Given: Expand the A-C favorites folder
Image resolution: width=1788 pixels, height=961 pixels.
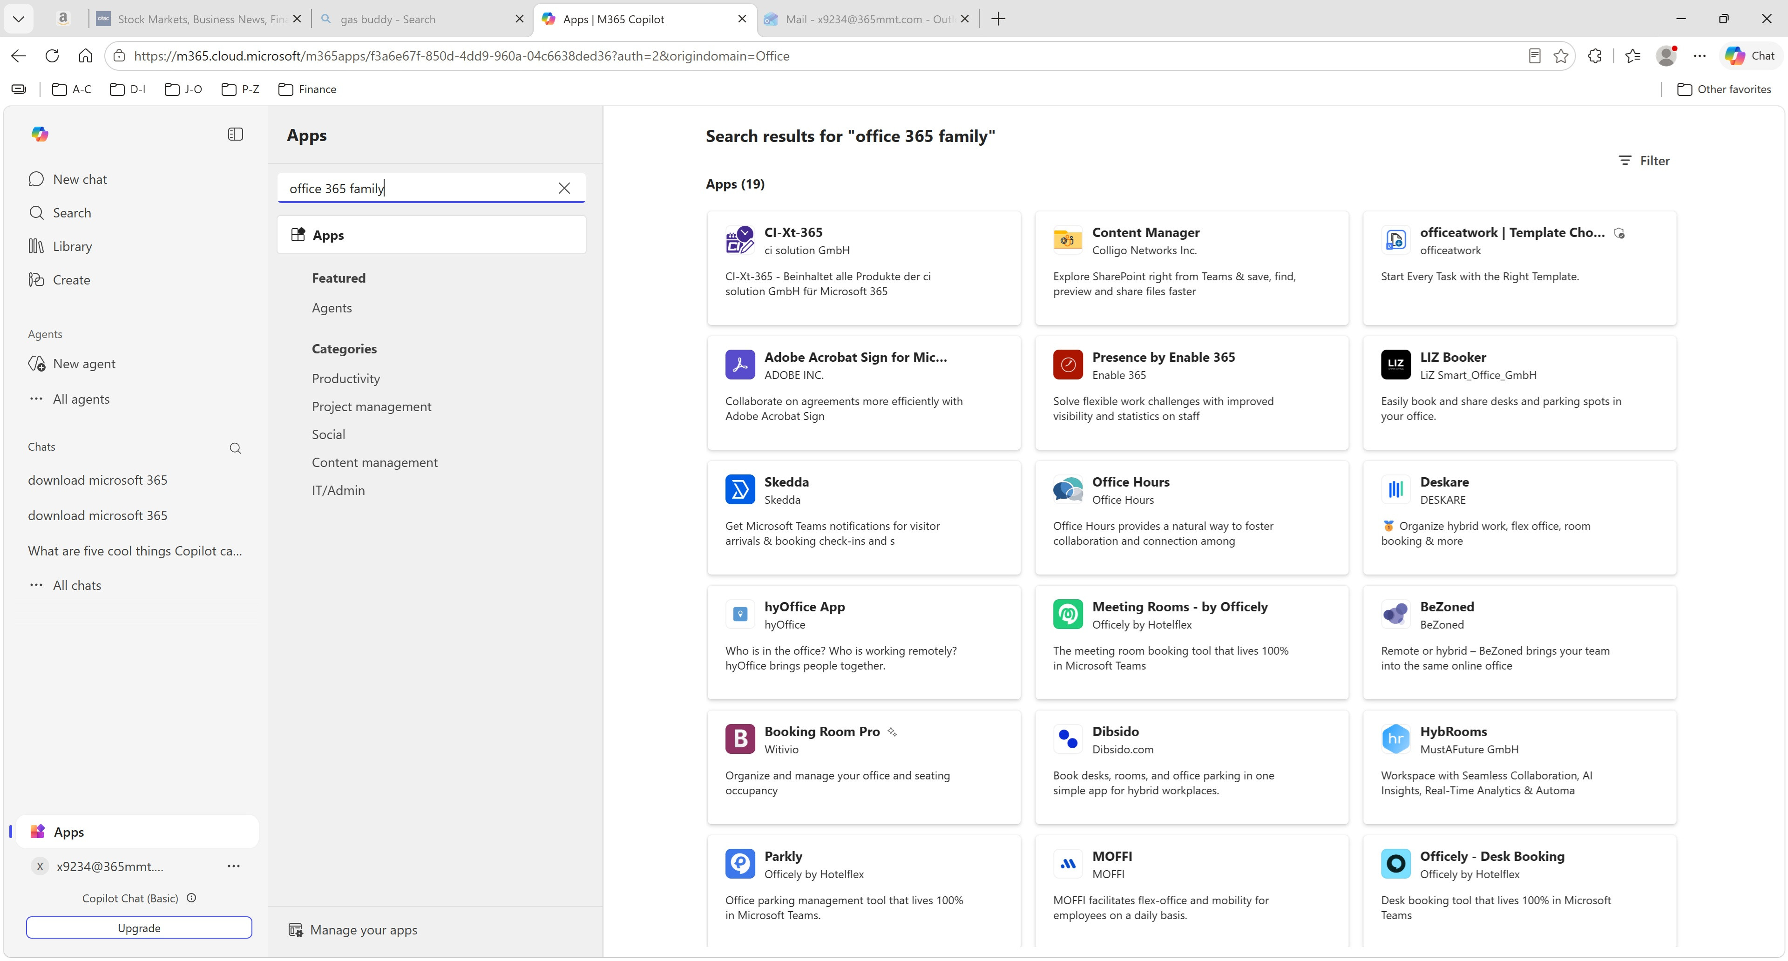Looking at the screenshot, I should point(72,89).
